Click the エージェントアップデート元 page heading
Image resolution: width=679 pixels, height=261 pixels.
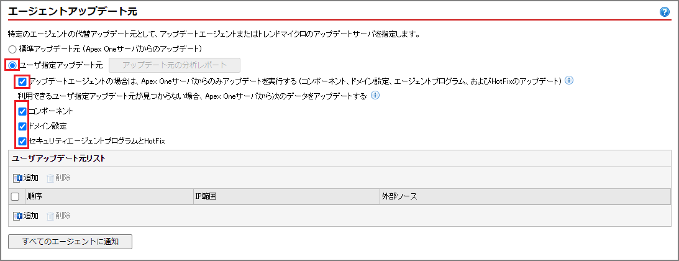[73, 12]
